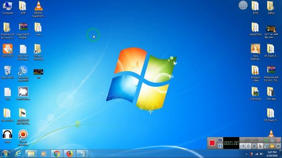This screenshot has height=158, width=282.
Task: Select the Drivers - Shortcut folder
Action: click(38, 52)
